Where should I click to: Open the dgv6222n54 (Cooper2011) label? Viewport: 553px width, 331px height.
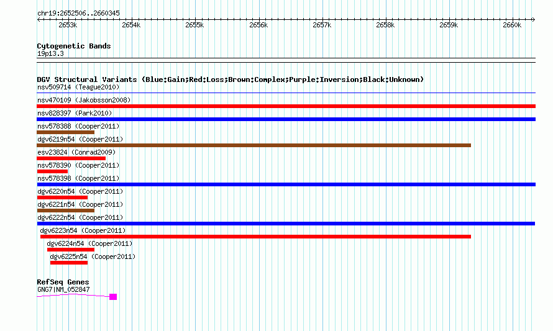coord(80,217)
